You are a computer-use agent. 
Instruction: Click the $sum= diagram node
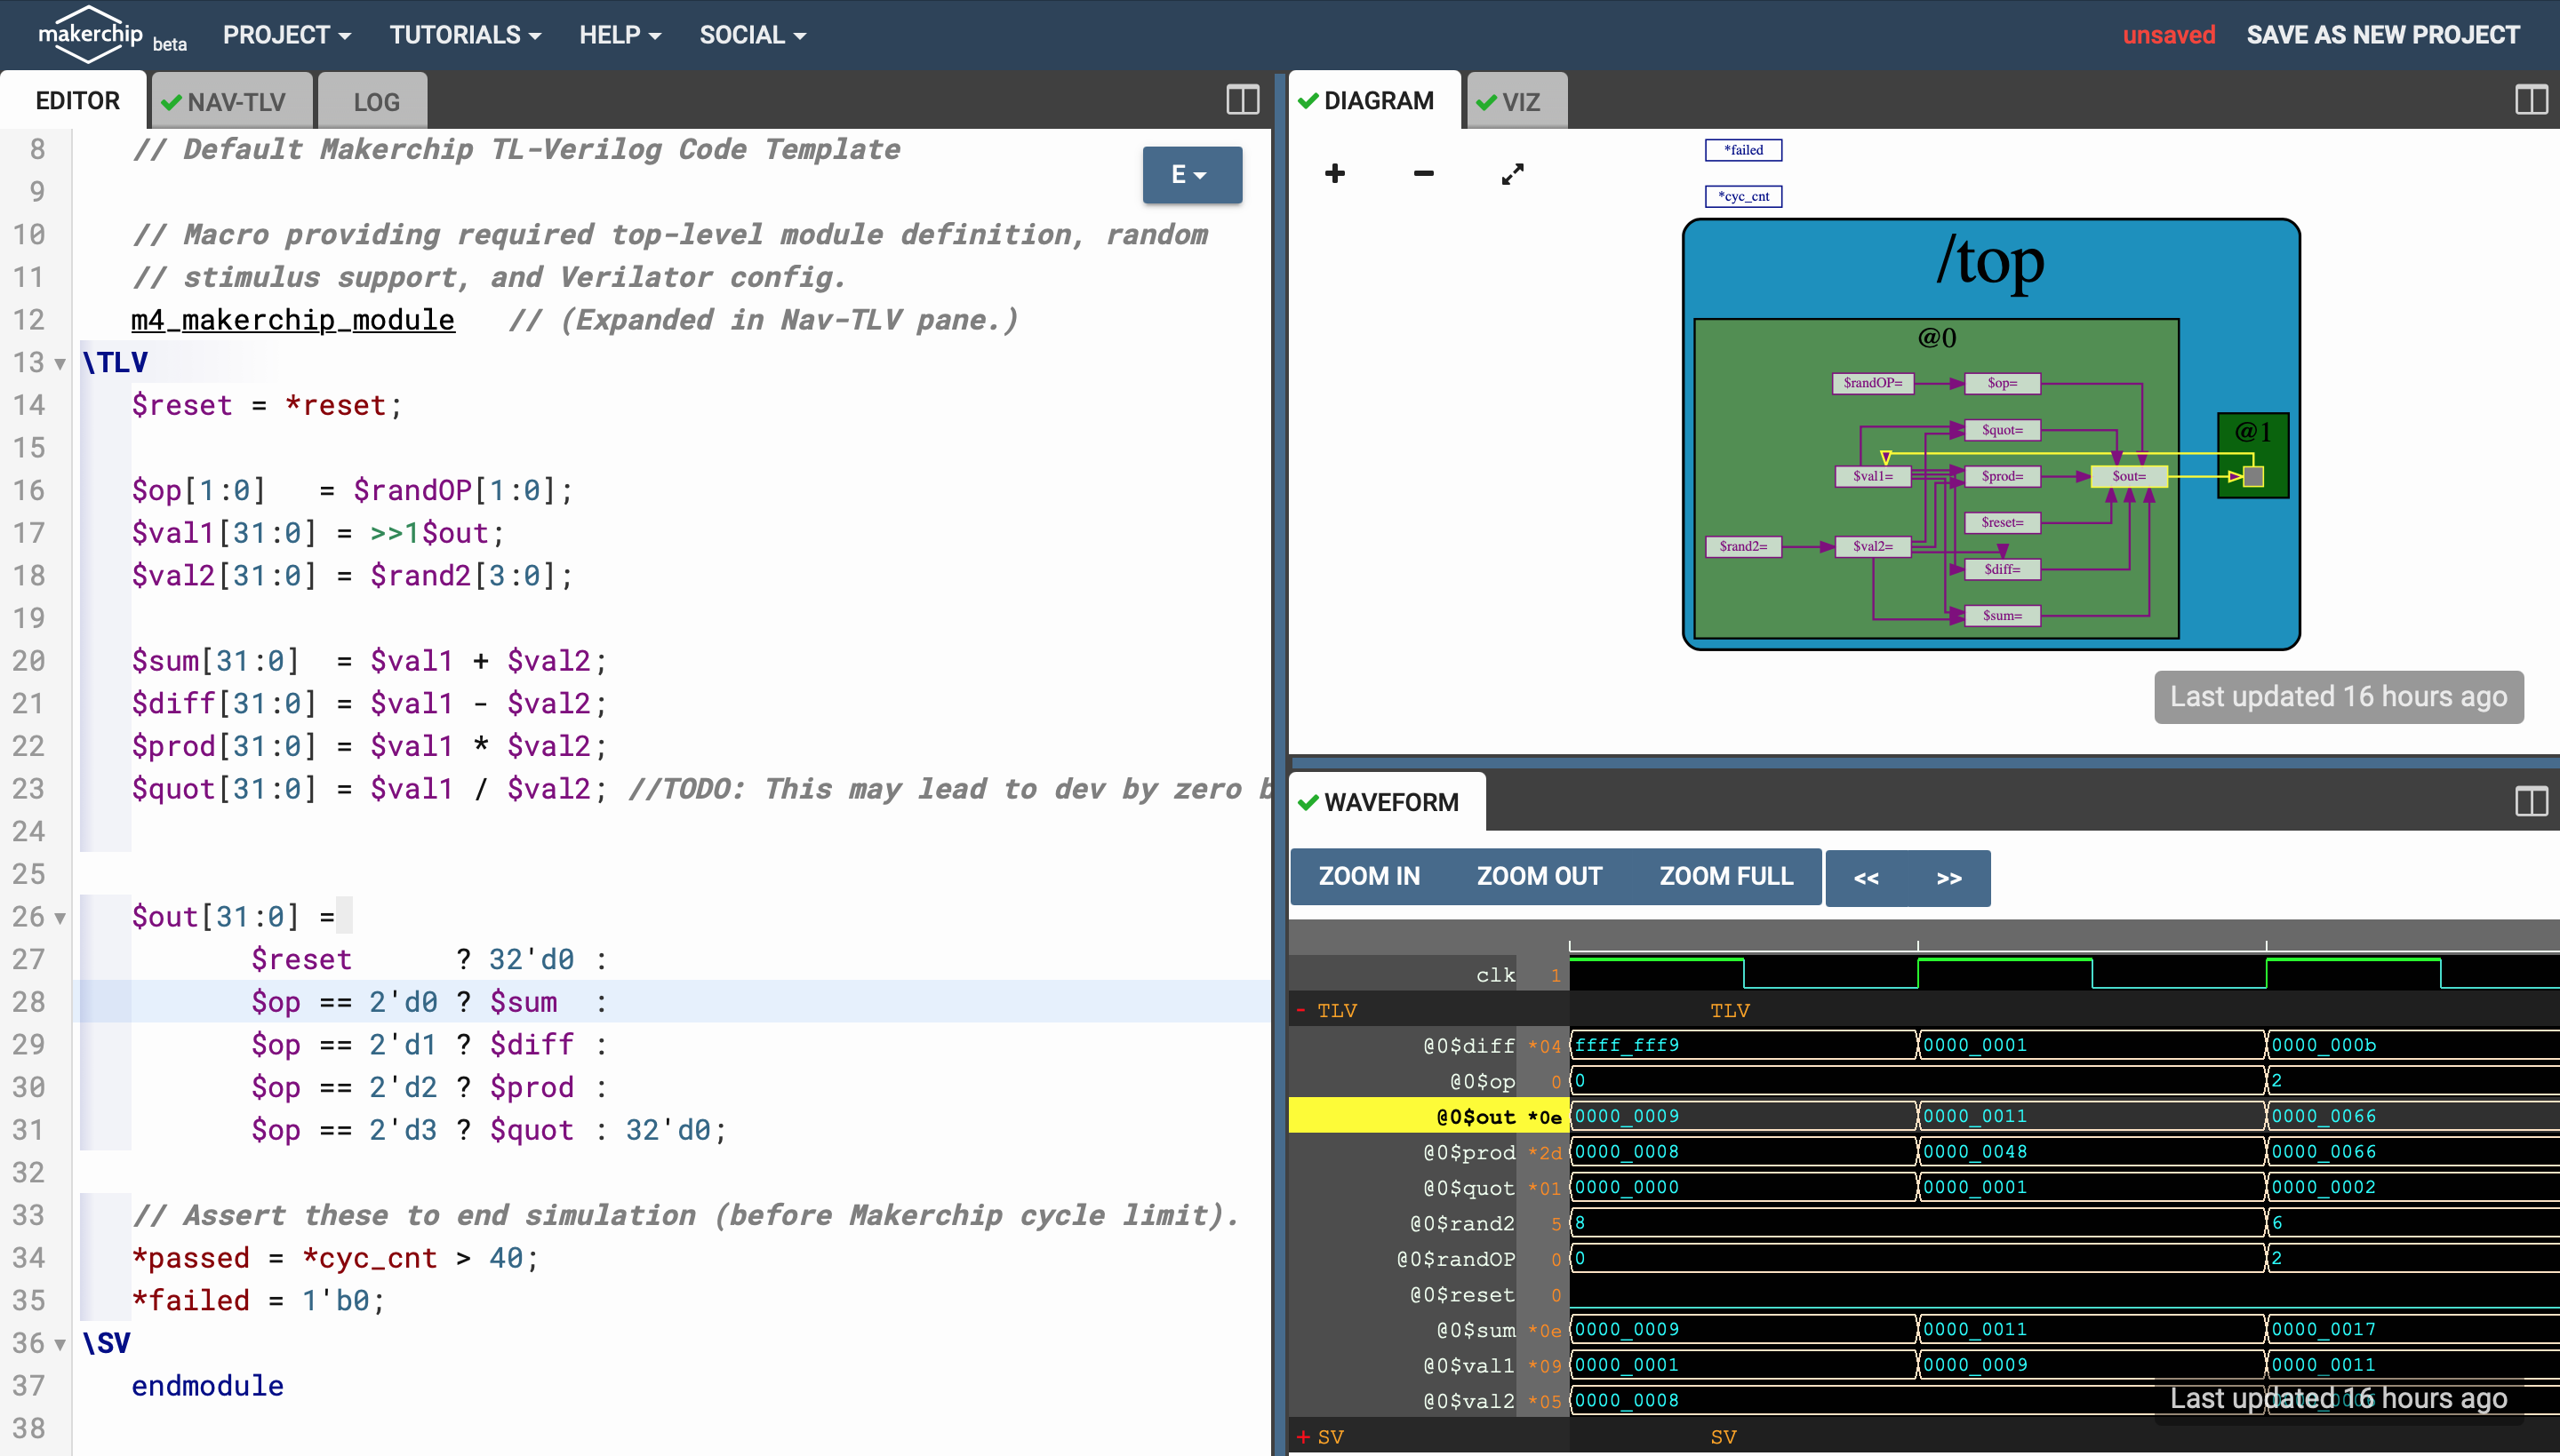[x=2002, y=615]
